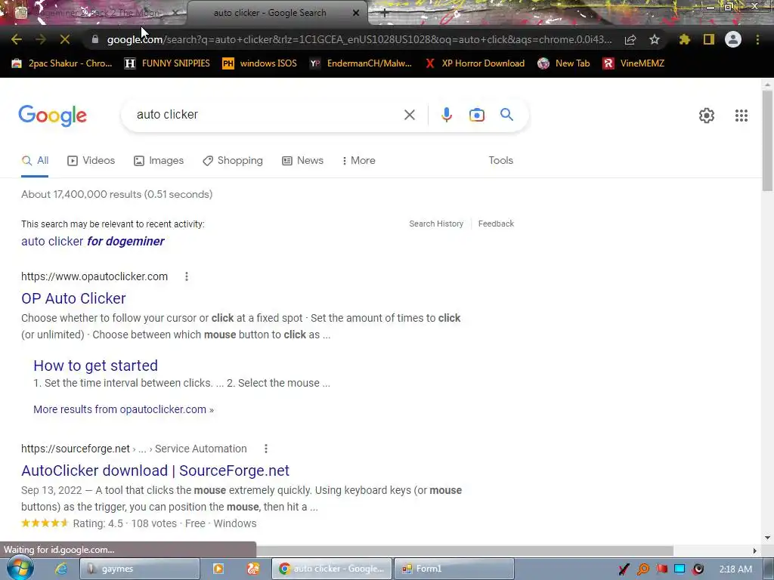The height and width of the screenshot is (580, 774).
Task: Open the search Tools options
Action: [x=501, y=161]
